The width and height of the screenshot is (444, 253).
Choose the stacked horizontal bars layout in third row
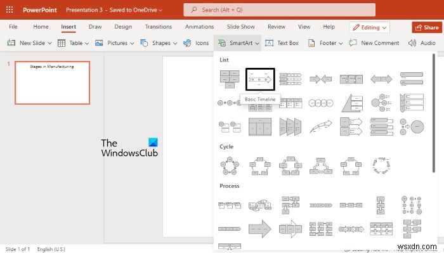pyautogui.click(x=381, y=127)
